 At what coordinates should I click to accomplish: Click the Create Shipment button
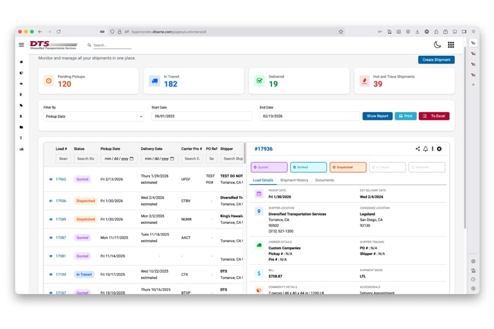pos(436,60)
